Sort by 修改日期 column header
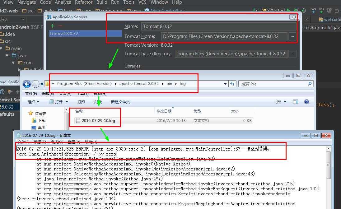The image size is (341, 209). (173, 111)
